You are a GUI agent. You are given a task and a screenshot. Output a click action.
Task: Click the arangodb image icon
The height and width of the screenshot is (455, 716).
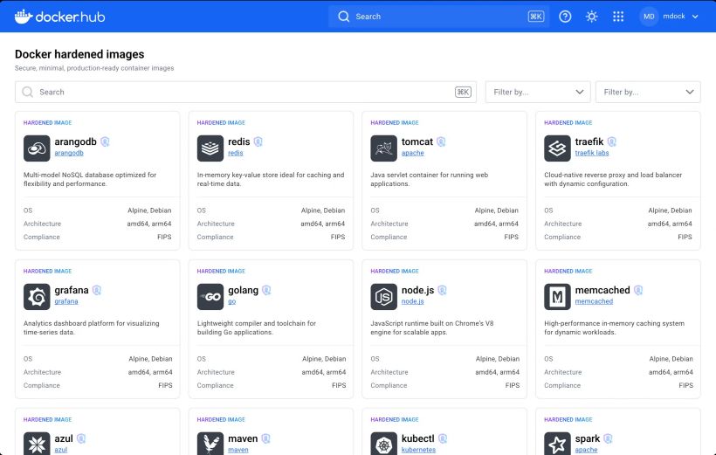click(x=37, y=148)
